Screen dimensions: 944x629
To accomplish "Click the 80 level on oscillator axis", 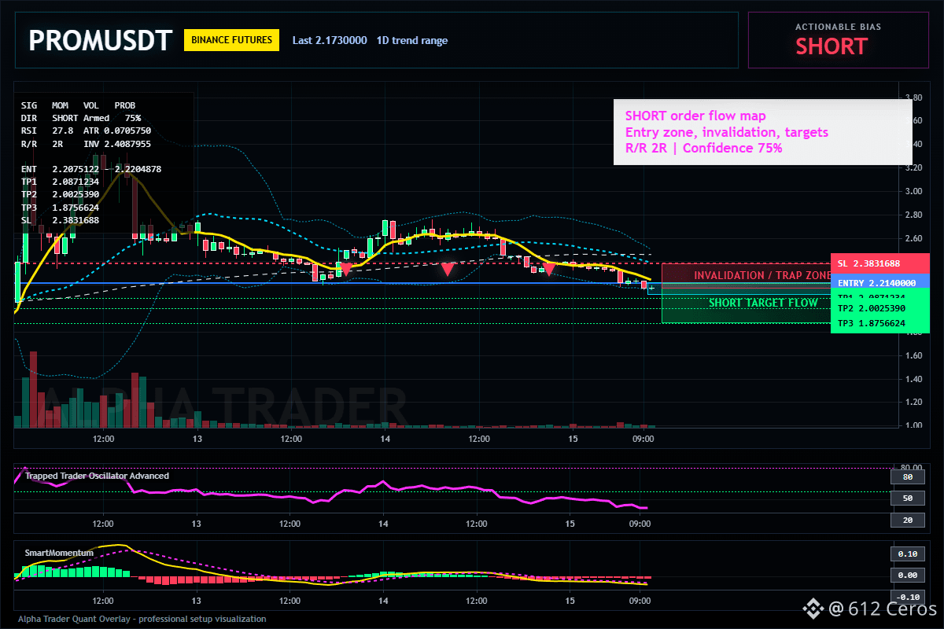I will click(908, 476).
